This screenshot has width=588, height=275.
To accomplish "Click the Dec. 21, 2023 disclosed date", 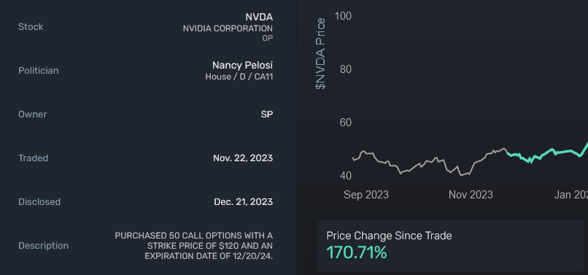I will [243, 202].
